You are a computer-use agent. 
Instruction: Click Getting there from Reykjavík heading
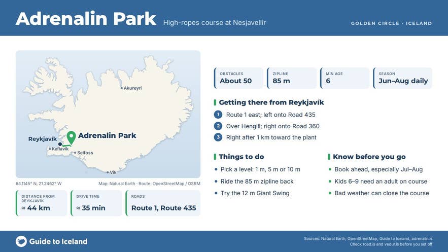[x=271, y=102]
